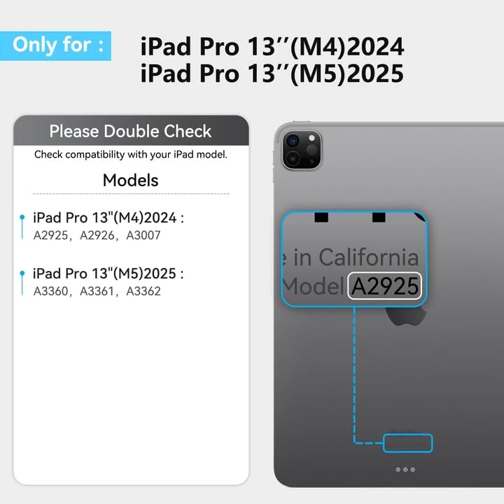Screen dimensions: 504x504
Task: Click the Apple logo on iPad back
Action: [406, 316]
